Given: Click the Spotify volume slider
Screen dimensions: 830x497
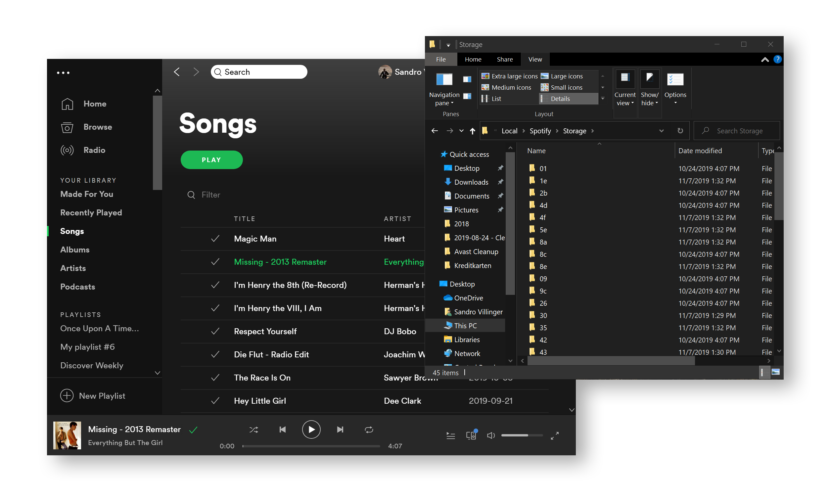Looking at the screenshot, I should (x=522, y=435).
